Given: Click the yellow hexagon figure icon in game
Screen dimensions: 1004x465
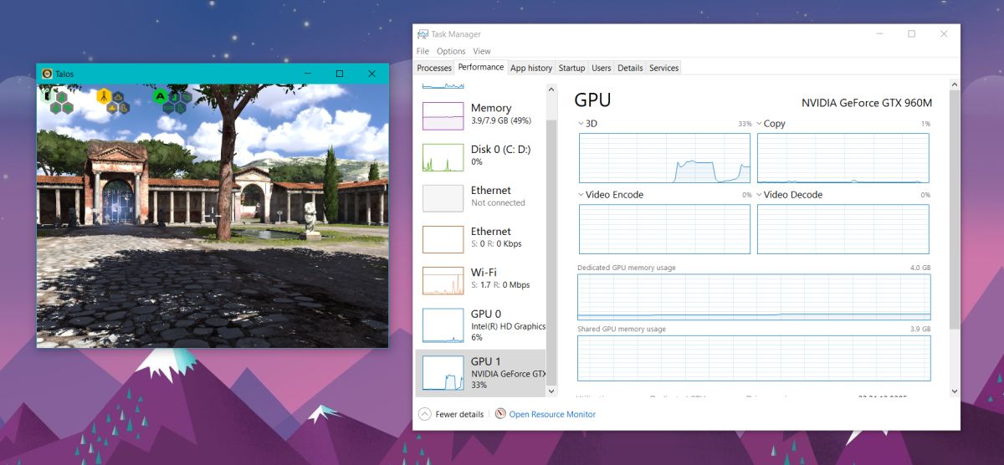Looking at the screenshot, I should point(105,96).
